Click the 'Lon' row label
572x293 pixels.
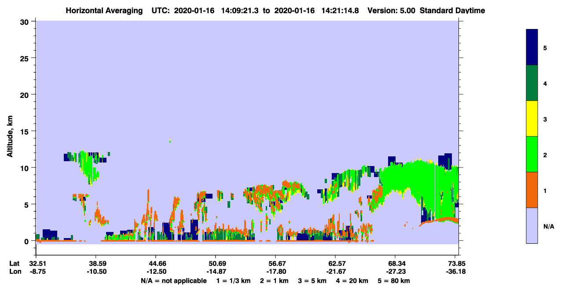tap(15, 271)
